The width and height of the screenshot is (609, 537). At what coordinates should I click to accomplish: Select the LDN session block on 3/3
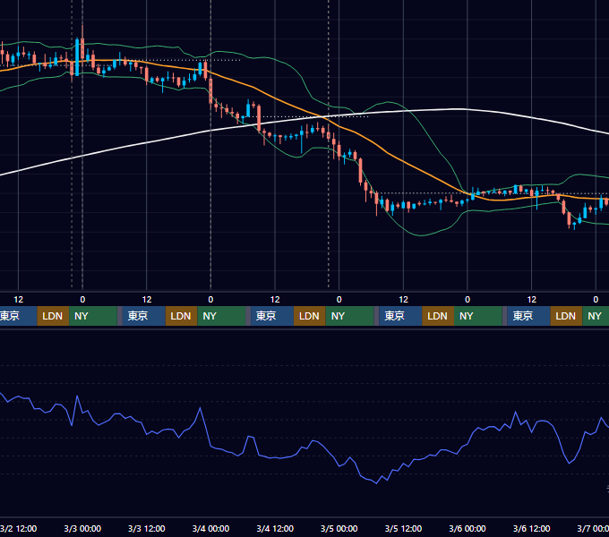click(x=182, y=316)
